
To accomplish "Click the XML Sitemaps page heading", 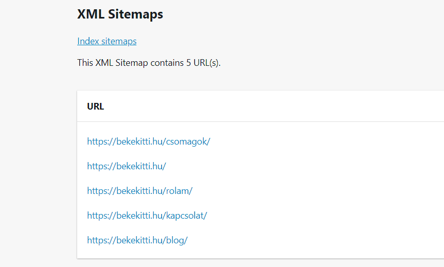I will coord(120,14).
